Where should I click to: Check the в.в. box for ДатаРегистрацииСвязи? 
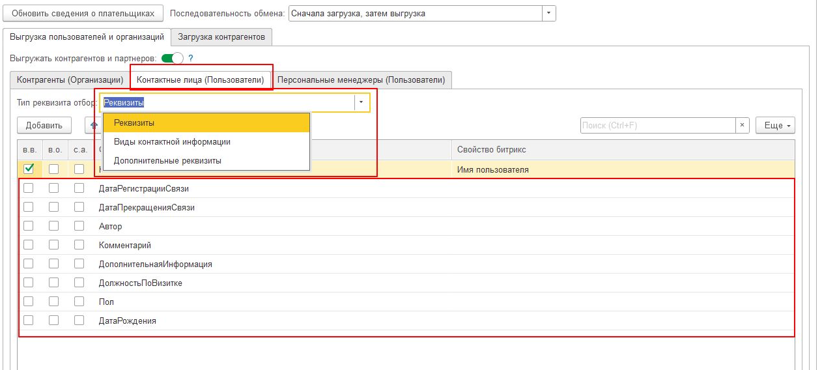[29, 189]
